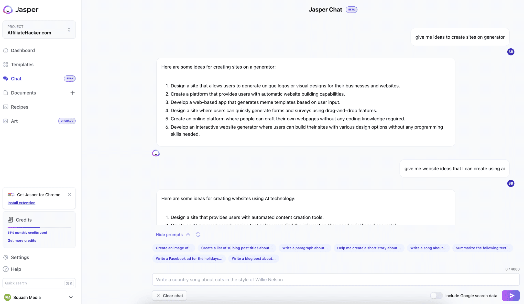Screen dimensions: 524x304
Task: Focus the chat message input field
Action: coord(336,280)
